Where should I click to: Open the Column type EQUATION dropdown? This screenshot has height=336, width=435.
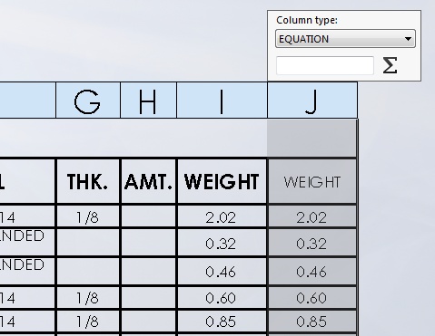[345, 39]
